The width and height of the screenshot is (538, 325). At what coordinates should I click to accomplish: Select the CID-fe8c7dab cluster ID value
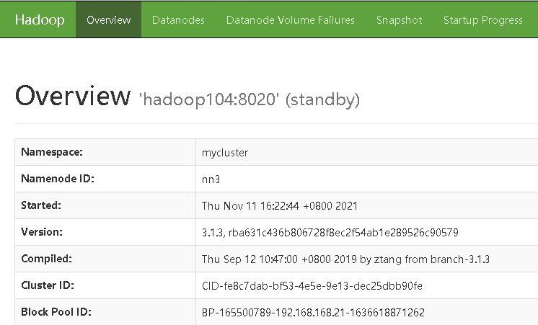[x=312, y=286]
